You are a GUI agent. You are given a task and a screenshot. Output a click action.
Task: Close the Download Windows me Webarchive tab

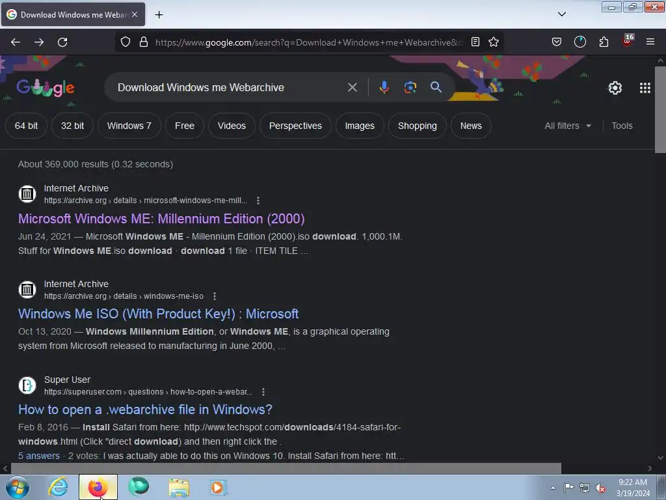[135, 14]
